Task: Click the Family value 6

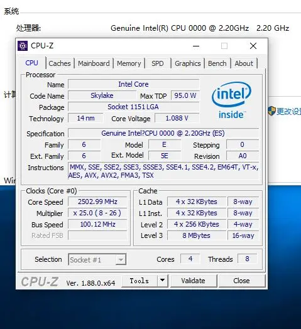Action: tap(84, 145)
